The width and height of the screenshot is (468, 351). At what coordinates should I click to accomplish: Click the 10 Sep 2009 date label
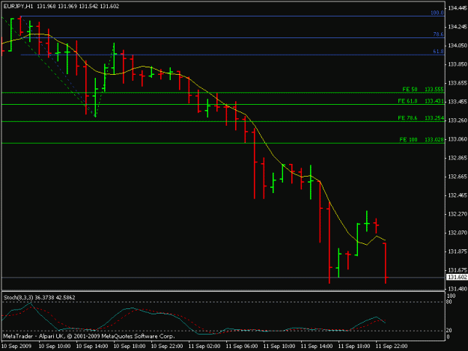click(x=16, y=347)
